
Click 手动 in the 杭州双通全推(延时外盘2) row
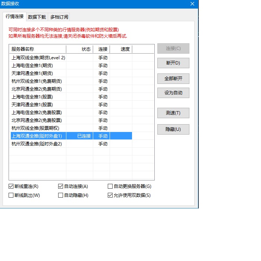(x=103, y=144)
